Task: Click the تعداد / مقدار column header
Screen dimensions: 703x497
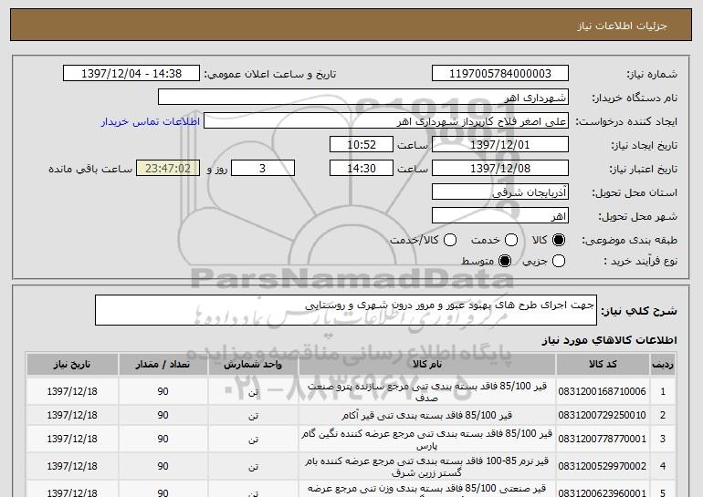Action: (x=163, y=365)
